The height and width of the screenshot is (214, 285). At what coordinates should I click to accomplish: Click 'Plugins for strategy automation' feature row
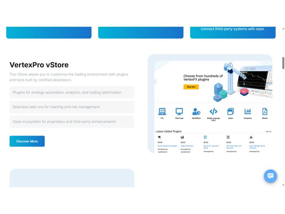72,92
